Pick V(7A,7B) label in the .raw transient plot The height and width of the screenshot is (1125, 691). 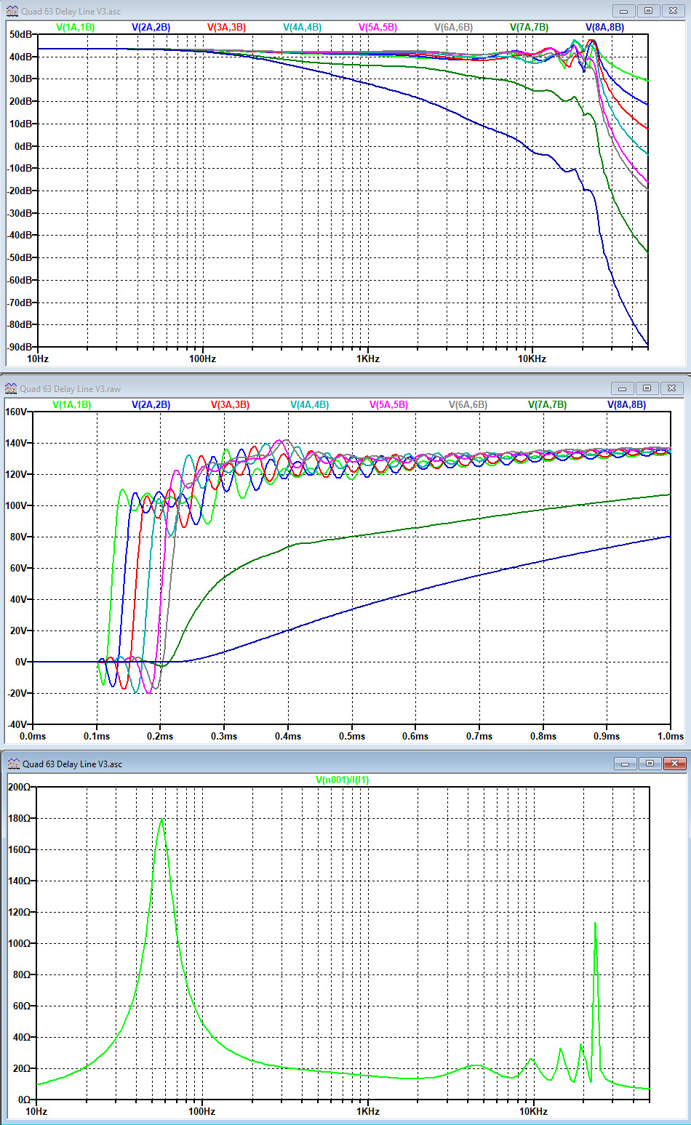coord(548,404)
